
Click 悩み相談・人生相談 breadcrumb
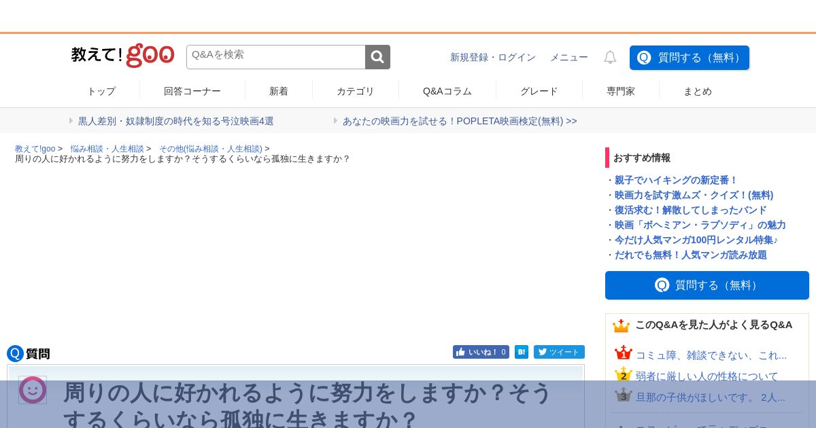tap(107, 149)
